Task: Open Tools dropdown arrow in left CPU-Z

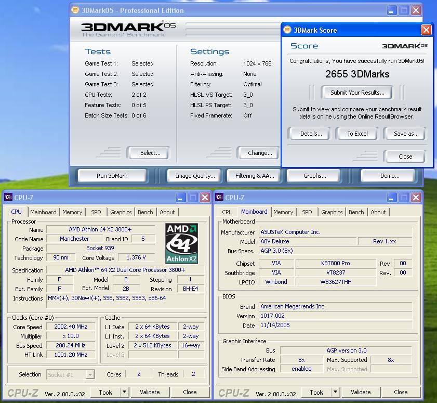Action: point(124,392)
